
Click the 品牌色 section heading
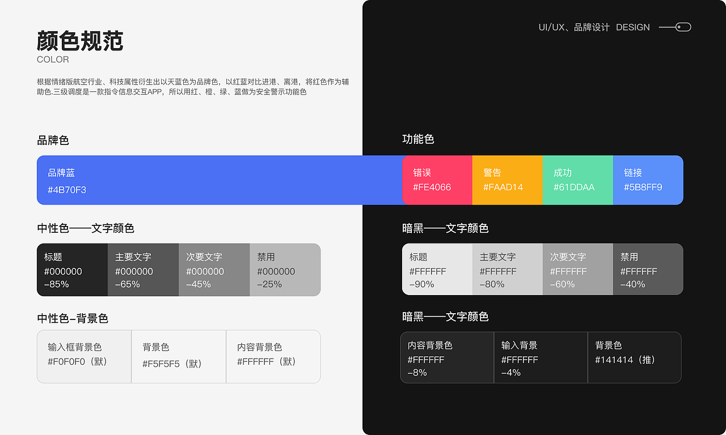pyautogui.click(x=53, y=140)
